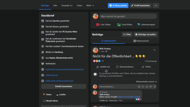The width and height of the screenshot is (190, 107).
Task: Click the Hartberg residence entry
Action: [58, 52]
